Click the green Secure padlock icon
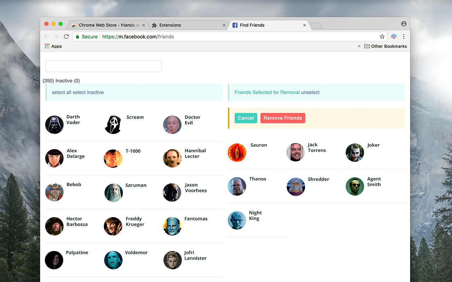The height and width of the screenshot is (282, 452). pos(78,37)
